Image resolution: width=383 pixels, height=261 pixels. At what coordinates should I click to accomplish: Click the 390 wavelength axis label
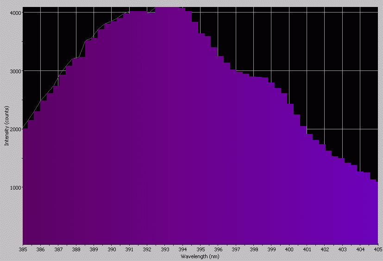(112, 249)
